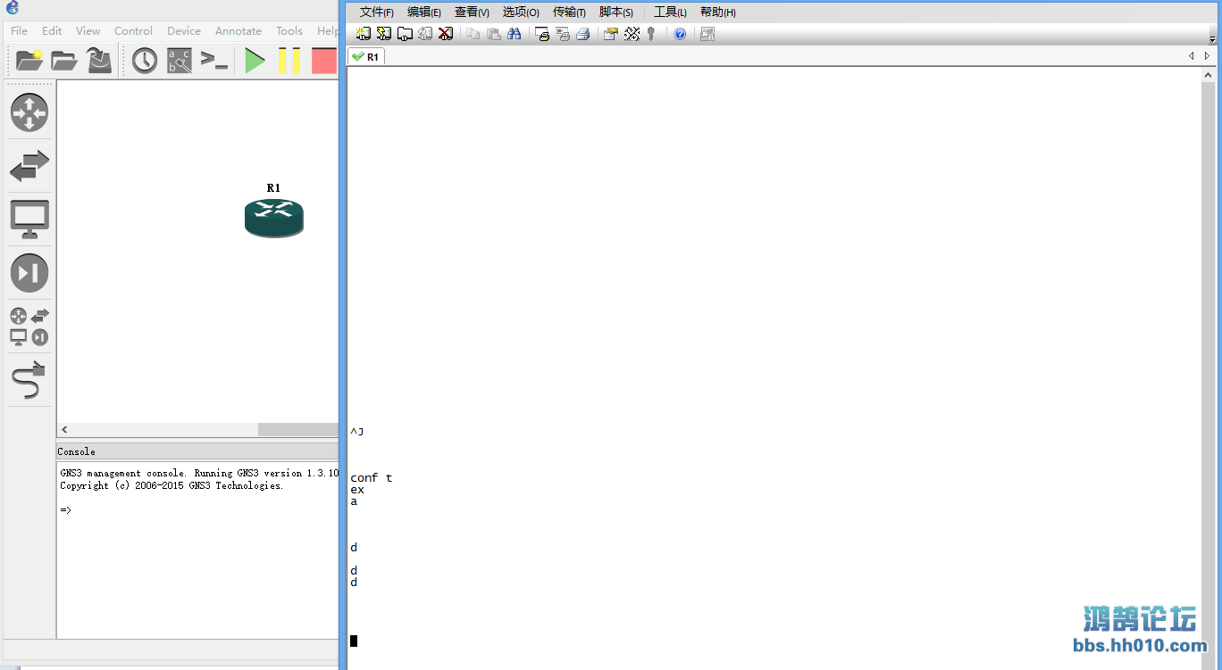Browse security devices icon in dock
1222x670 pixels.
point(29,273)
